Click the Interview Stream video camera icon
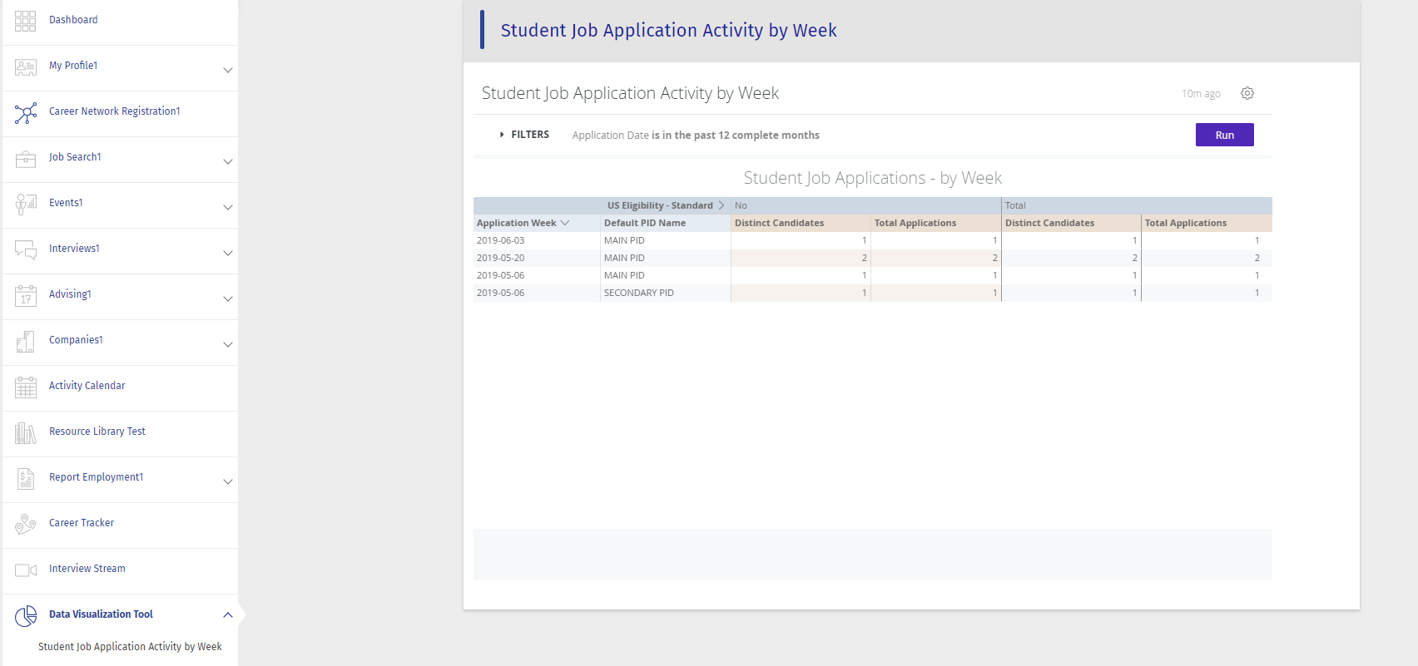Viewport: 1418px width, 666px height. coord(26,570)
